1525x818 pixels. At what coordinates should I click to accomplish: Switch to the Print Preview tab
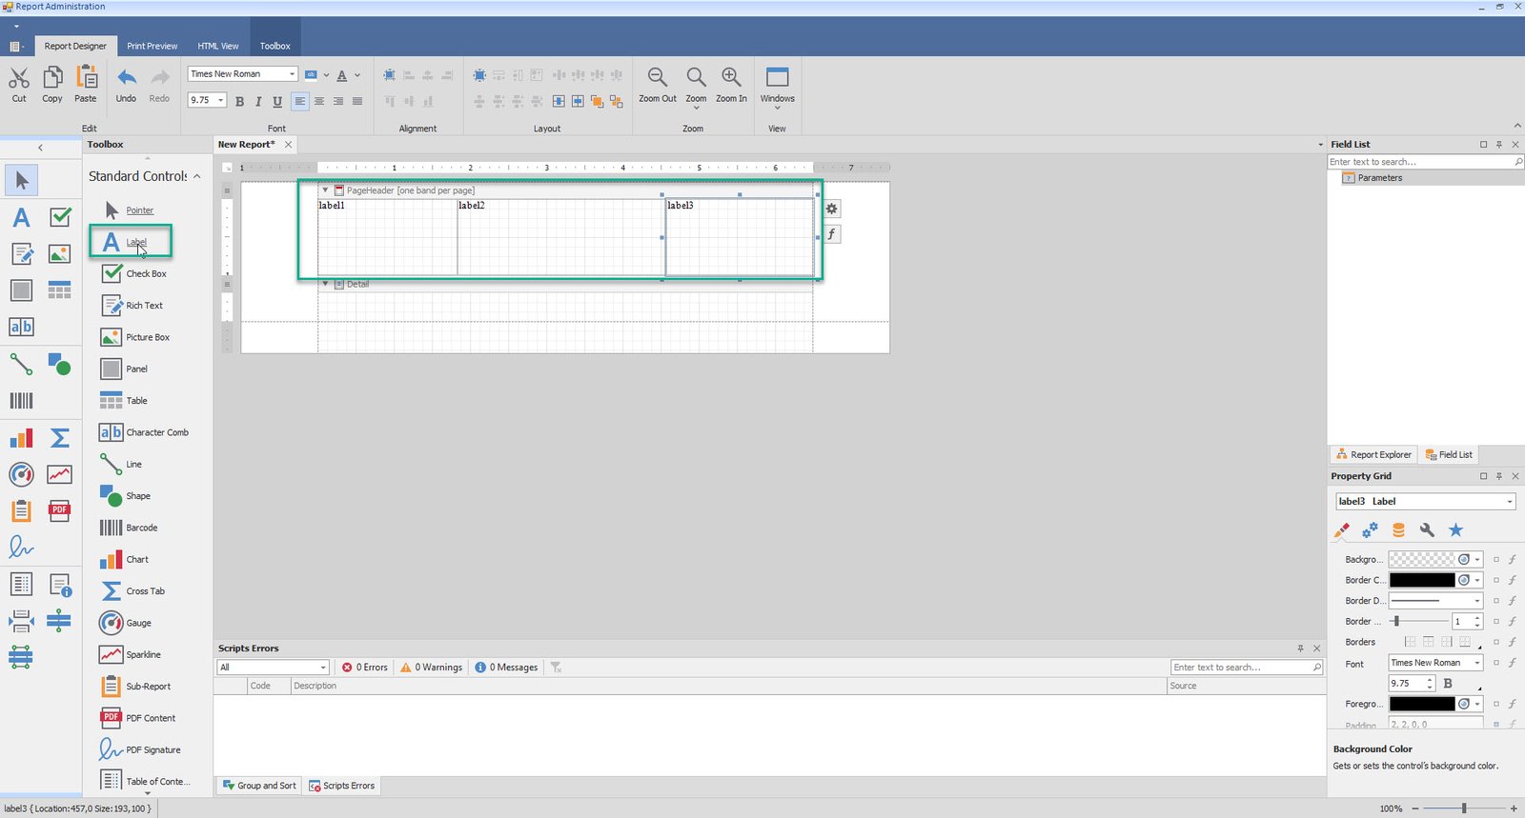[152, 46]
